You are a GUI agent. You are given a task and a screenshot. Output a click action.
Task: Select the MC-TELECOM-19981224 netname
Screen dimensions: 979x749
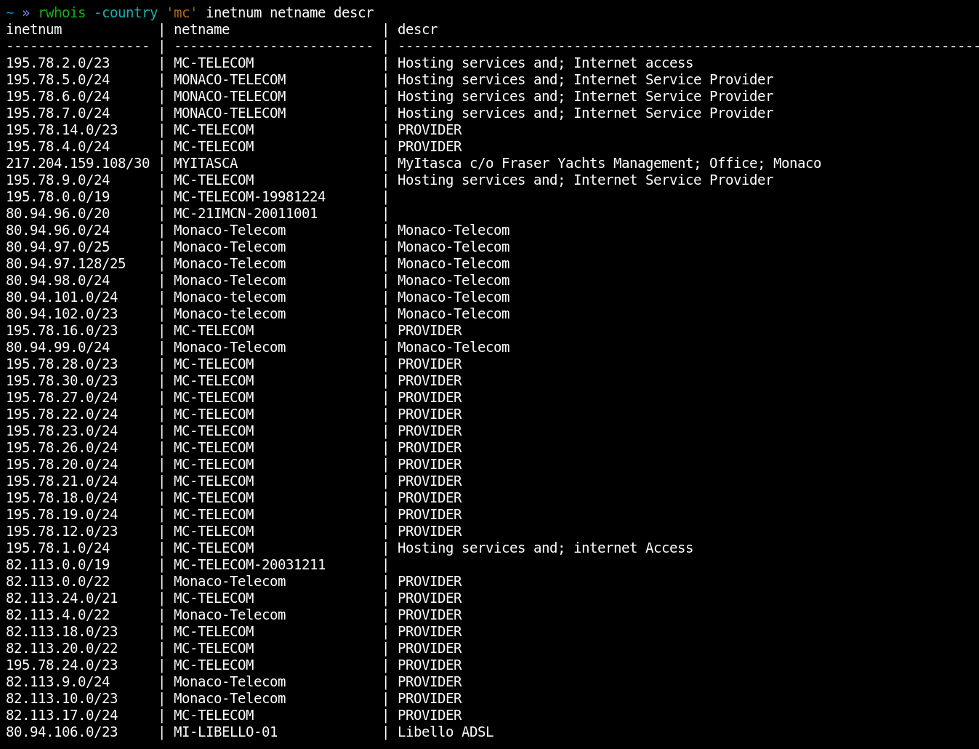pyautogui.click(x=249, y=197)
